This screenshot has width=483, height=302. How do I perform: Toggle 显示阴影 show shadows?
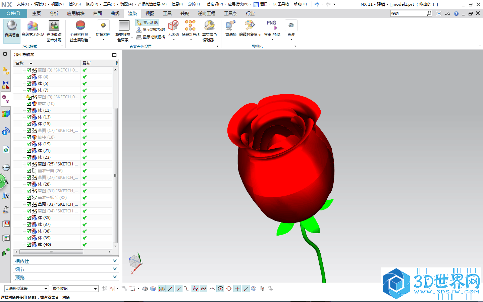pos(147,22)
